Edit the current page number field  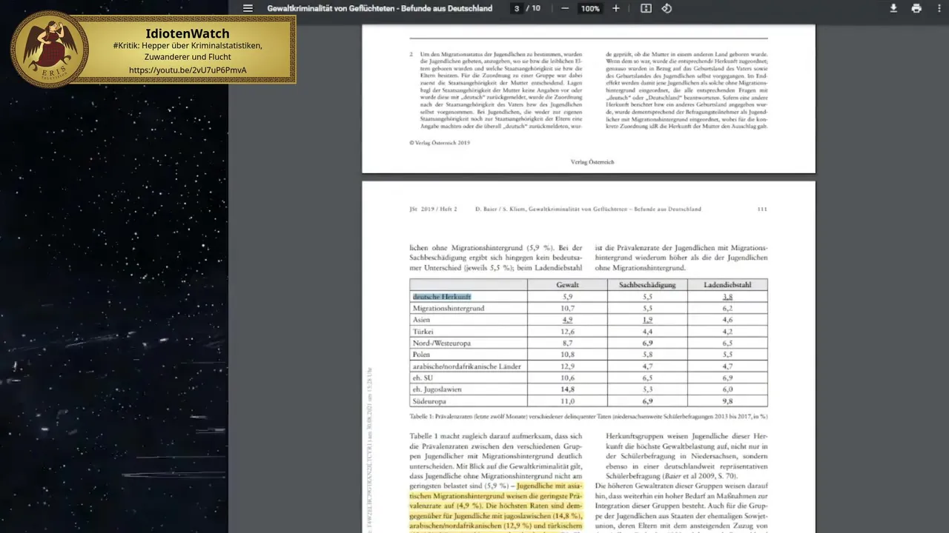(x=517, y=9)
